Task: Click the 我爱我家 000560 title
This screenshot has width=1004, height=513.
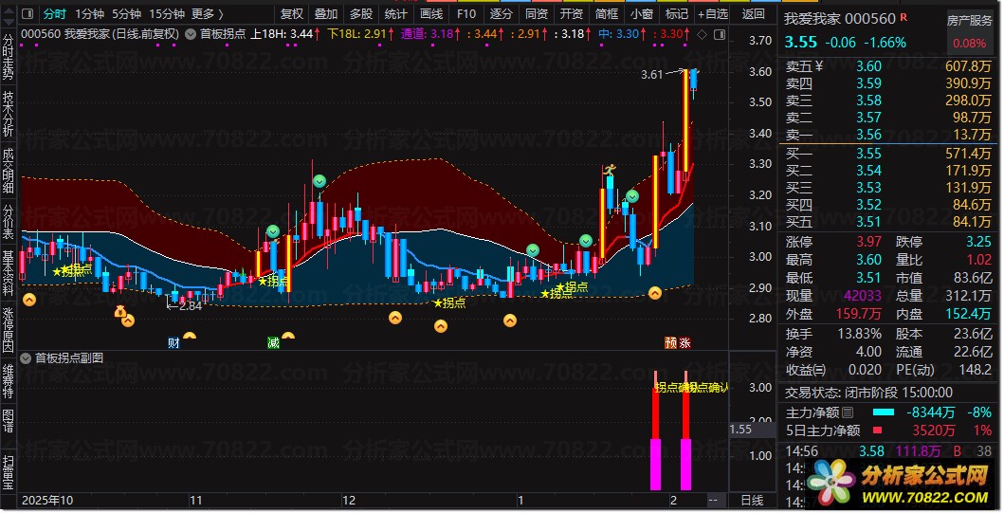Action: coord(839,19)
